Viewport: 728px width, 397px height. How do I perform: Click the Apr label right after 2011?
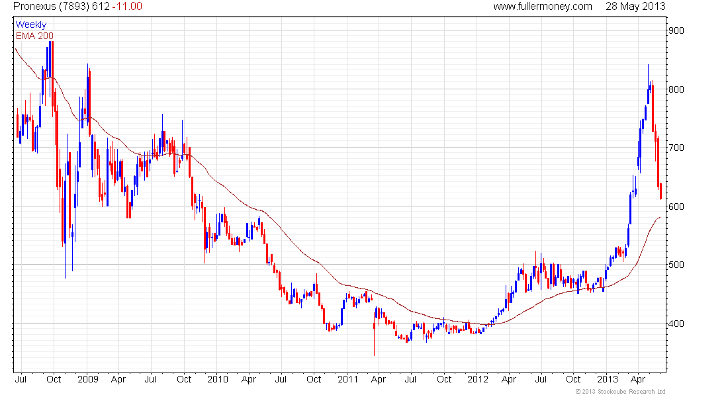coord(379,379)
